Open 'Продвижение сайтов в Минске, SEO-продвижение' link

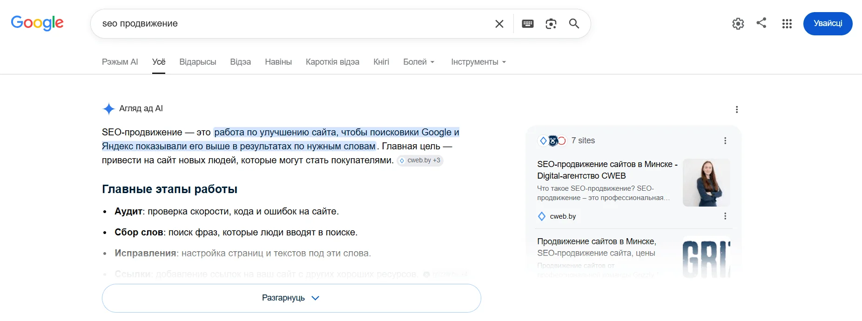tap(597, 247)
